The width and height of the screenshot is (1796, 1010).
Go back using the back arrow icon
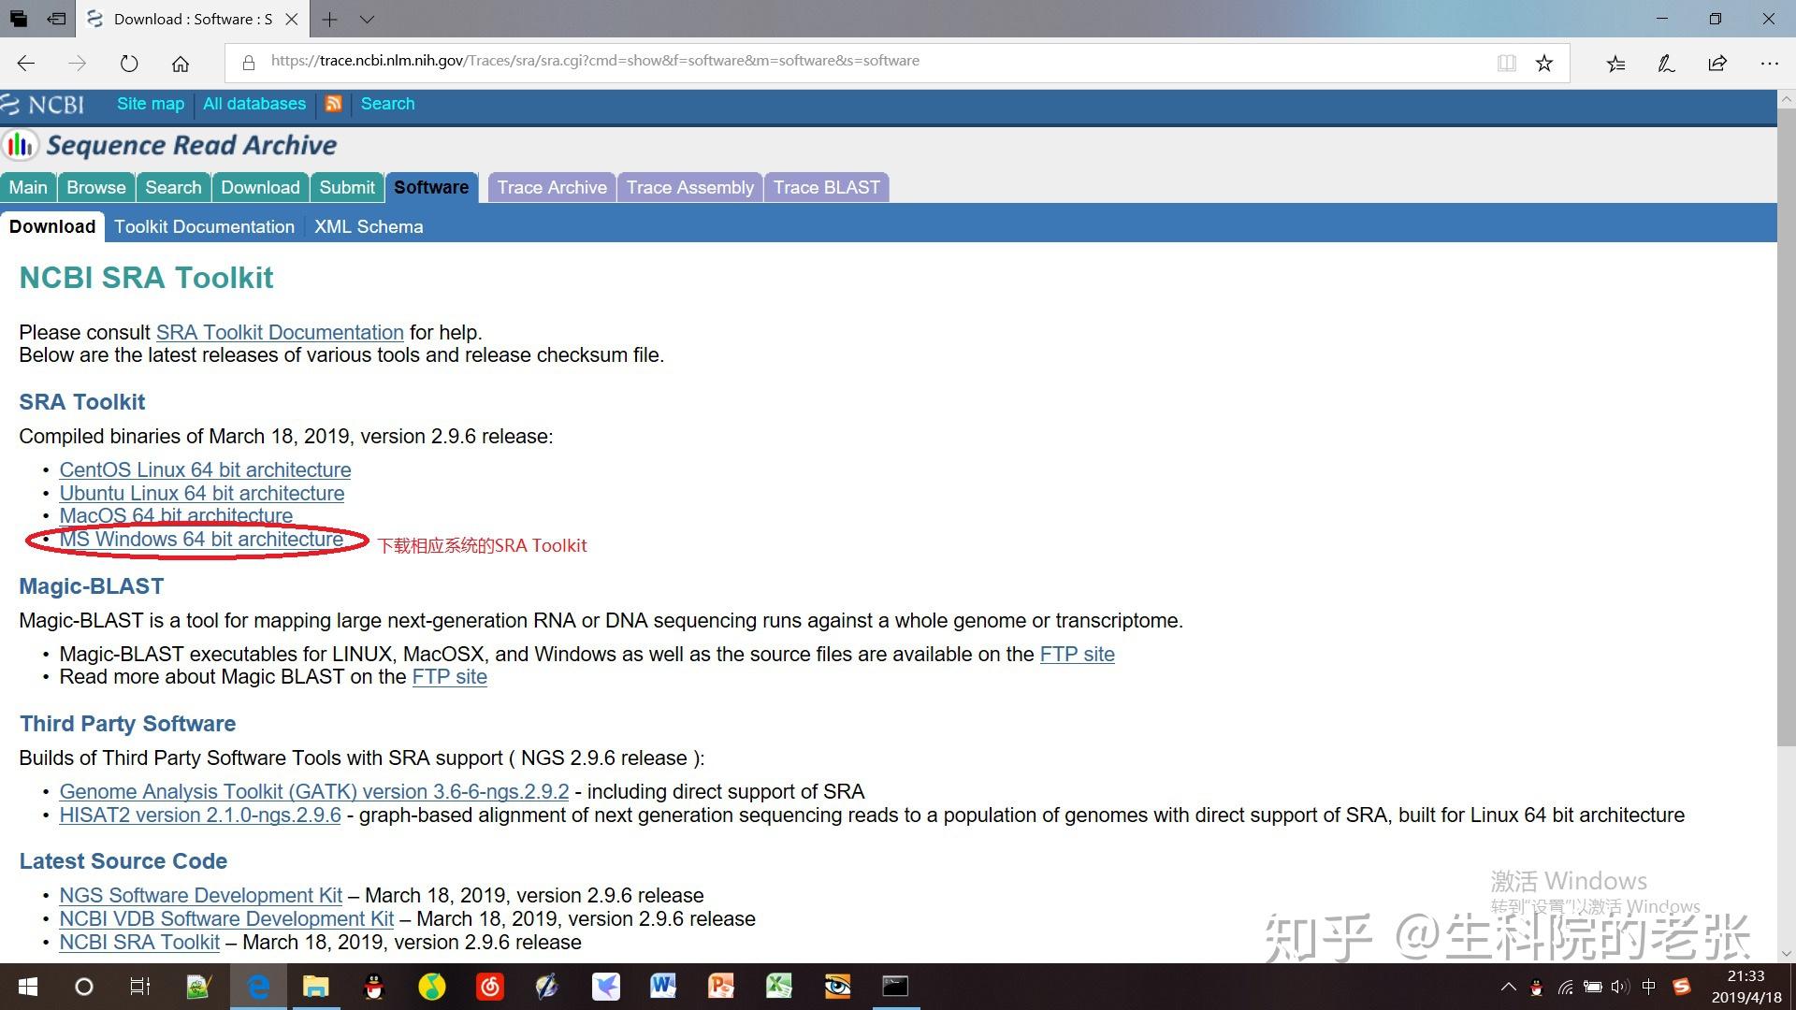(x=25, y=63)
